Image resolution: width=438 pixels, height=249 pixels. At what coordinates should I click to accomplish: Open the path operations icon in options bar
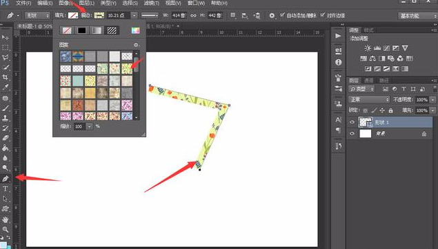[233, 15]
